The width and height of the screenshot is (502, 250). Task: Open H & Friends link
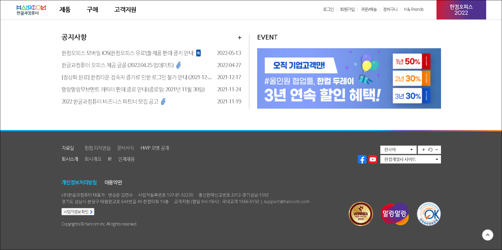(x=414, y=9)
